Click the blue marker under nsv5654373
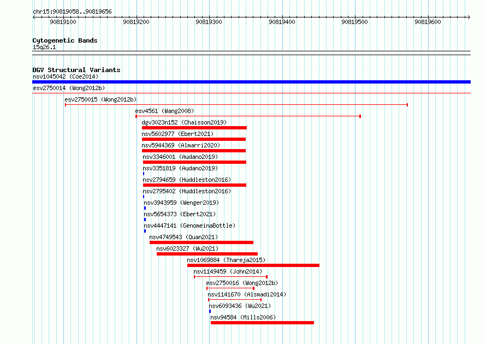 (x=145, y=220)
